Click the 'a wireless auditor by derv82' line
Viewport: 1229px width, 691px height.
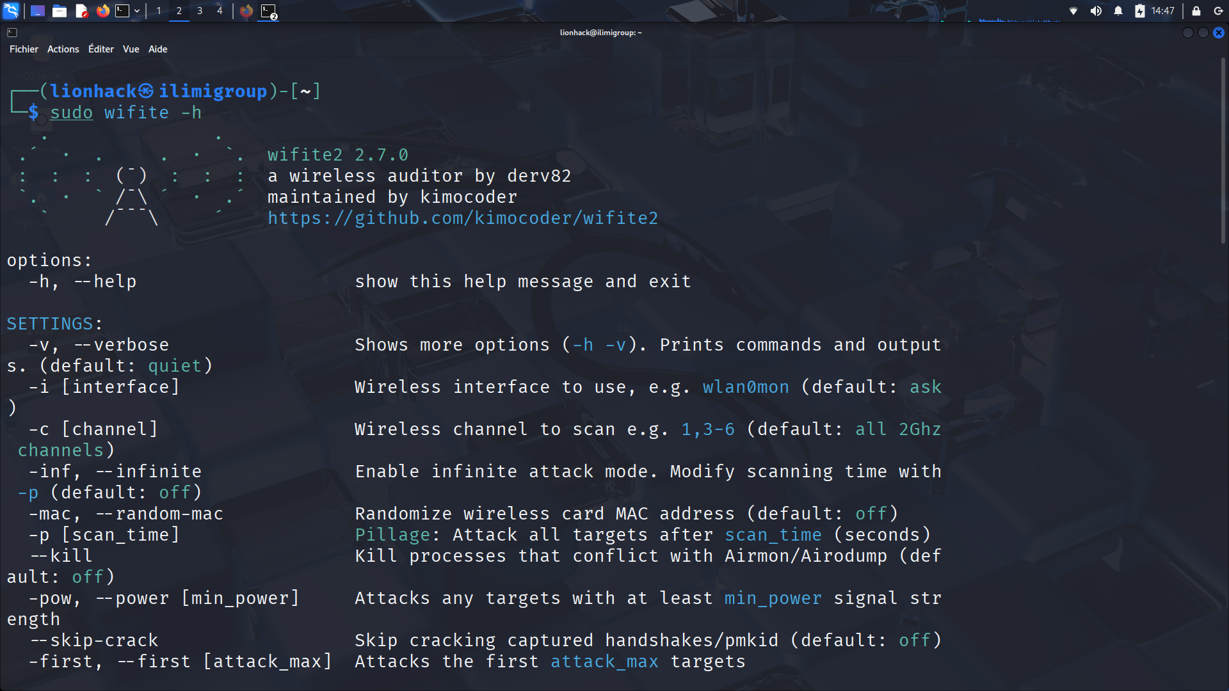click(x=419, y=176)
